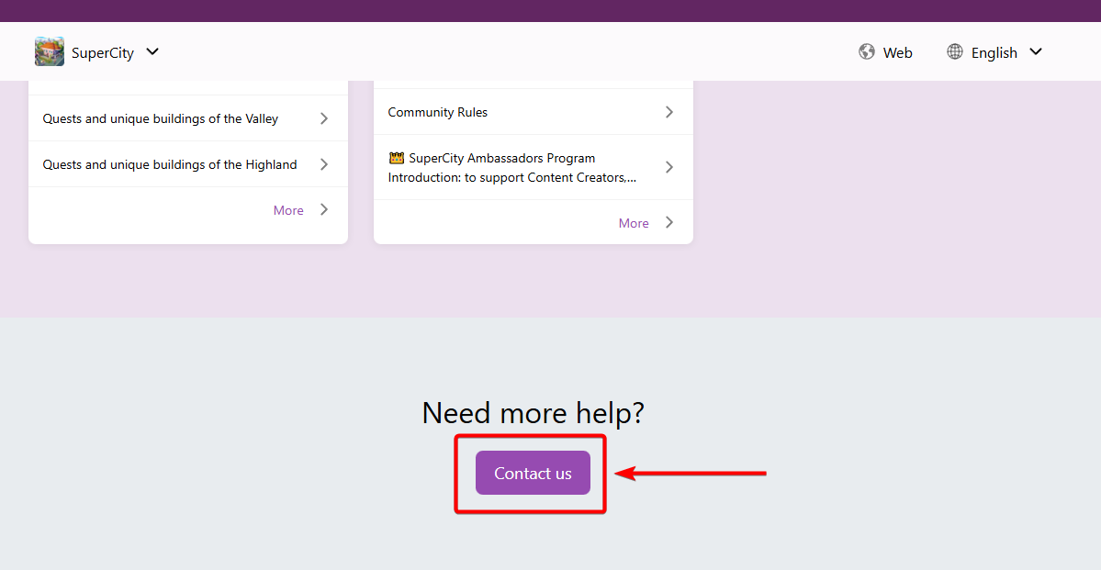This screenshot has width=1101, height=570.
Task: Open the English language dropdown
Action: [x=994, y=53]
